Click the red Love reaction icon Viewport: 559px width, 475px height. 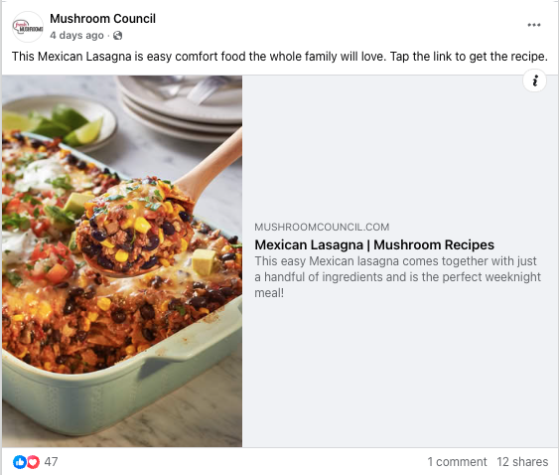click(33, 462)
